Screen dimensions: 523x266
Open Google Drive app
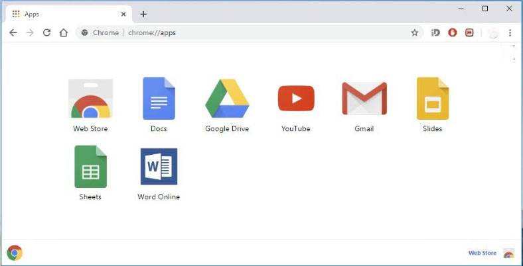click(x=227, y=99)
